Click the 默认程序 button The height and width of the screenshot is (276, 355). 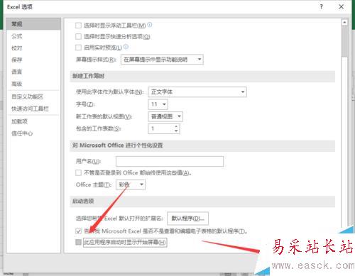click(x=187, y=218)
